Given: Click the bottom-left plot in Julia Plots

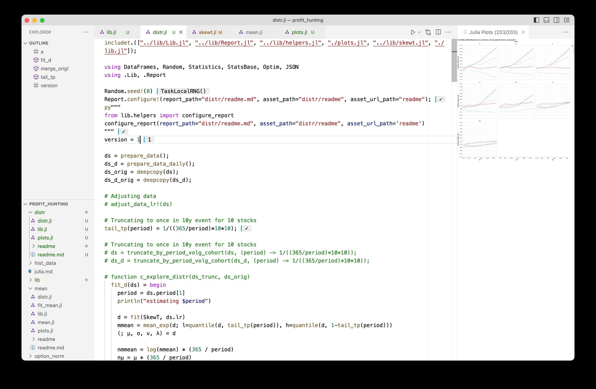Looking at the screenshot, I should tap(479, 140).
